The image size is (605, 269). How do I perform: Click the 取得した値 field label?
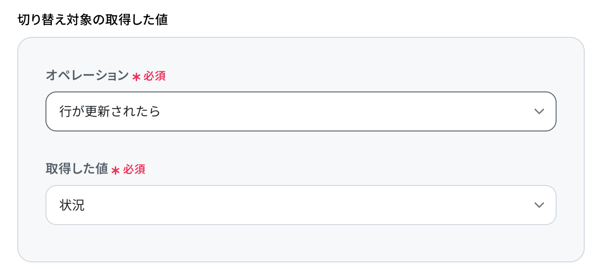tap(77, 169)
